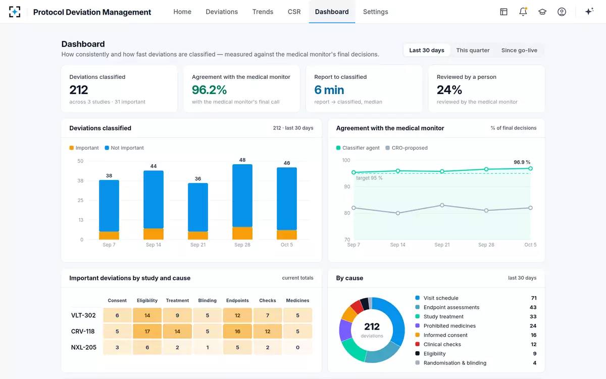606x379 pixels.
Task: Switch to the Trends tab
Action: (263, 12)
